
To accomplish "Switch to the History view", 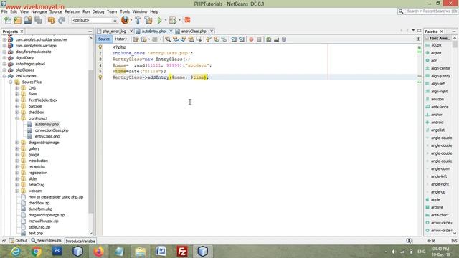I will (x=121, y=39).
